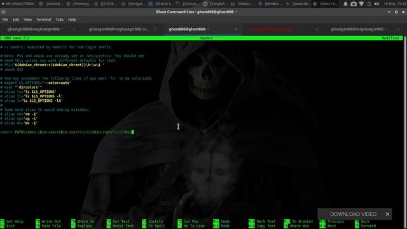
Task: Click the terminal window icon in title bar
Action: (3, 11)
